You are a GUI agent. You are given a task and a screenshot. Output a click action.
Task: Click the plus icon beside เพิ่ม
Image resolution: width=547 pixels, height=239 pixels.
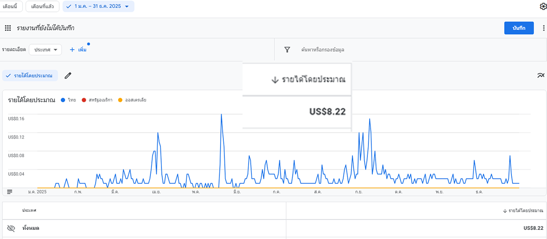click(x=72, y=50)
